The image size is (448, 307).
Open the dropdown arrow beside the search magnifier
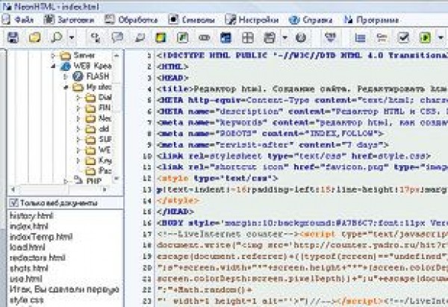click(x=72, y=37)
